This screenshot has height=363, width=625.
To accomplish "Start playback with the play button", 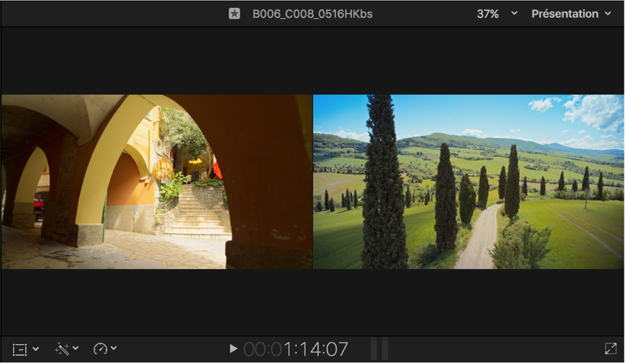I will point(234,349).
